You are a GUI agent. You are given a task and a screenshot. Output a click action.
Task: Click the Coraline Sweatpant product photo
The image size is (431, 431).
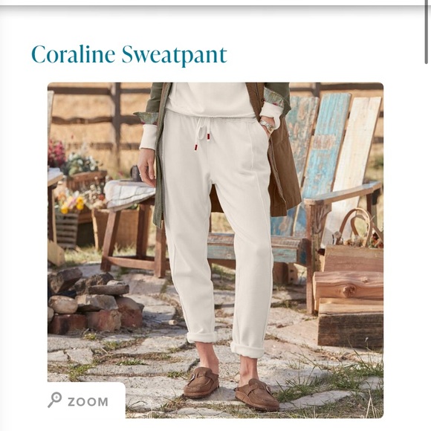(x=215, y=250)
